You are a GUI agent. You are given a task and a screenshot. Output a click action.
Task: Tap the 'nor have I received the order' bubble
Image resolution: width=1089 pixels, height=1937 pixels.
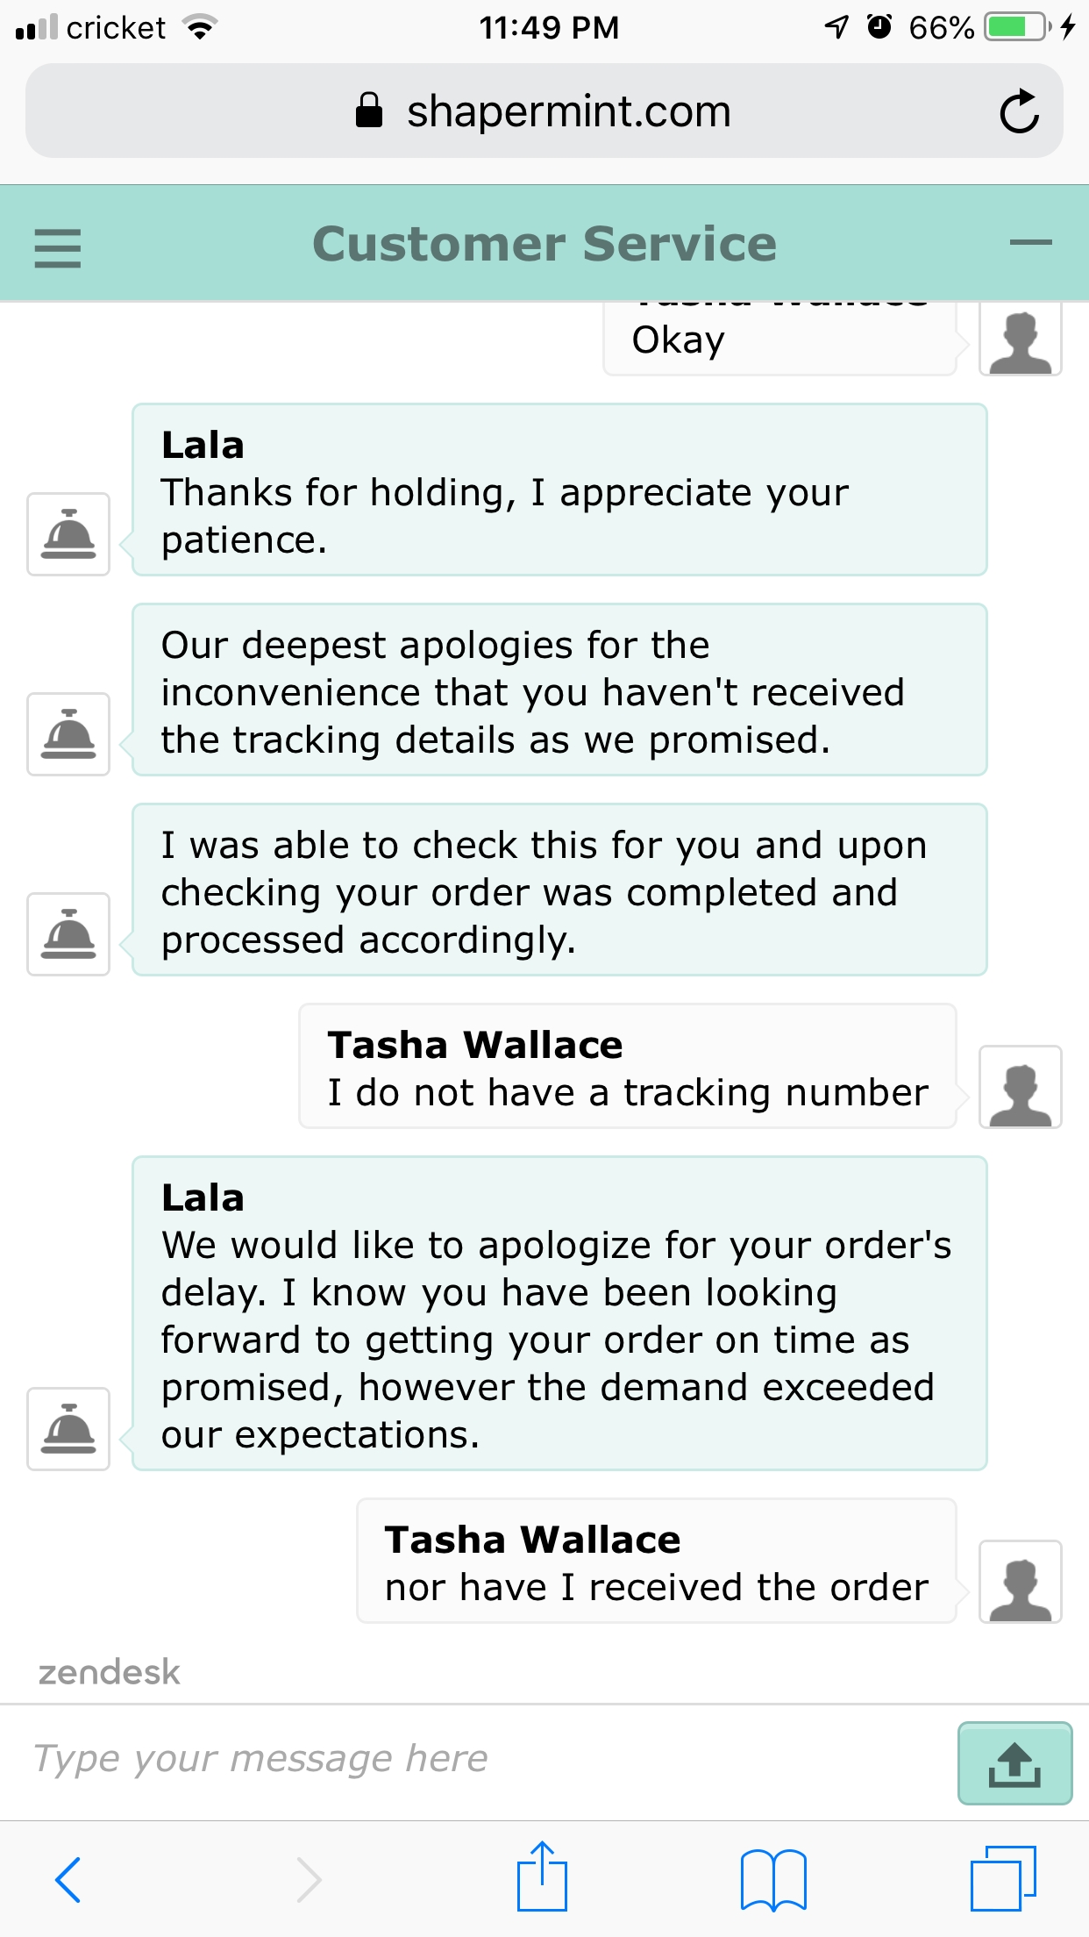click(657, 1562)
